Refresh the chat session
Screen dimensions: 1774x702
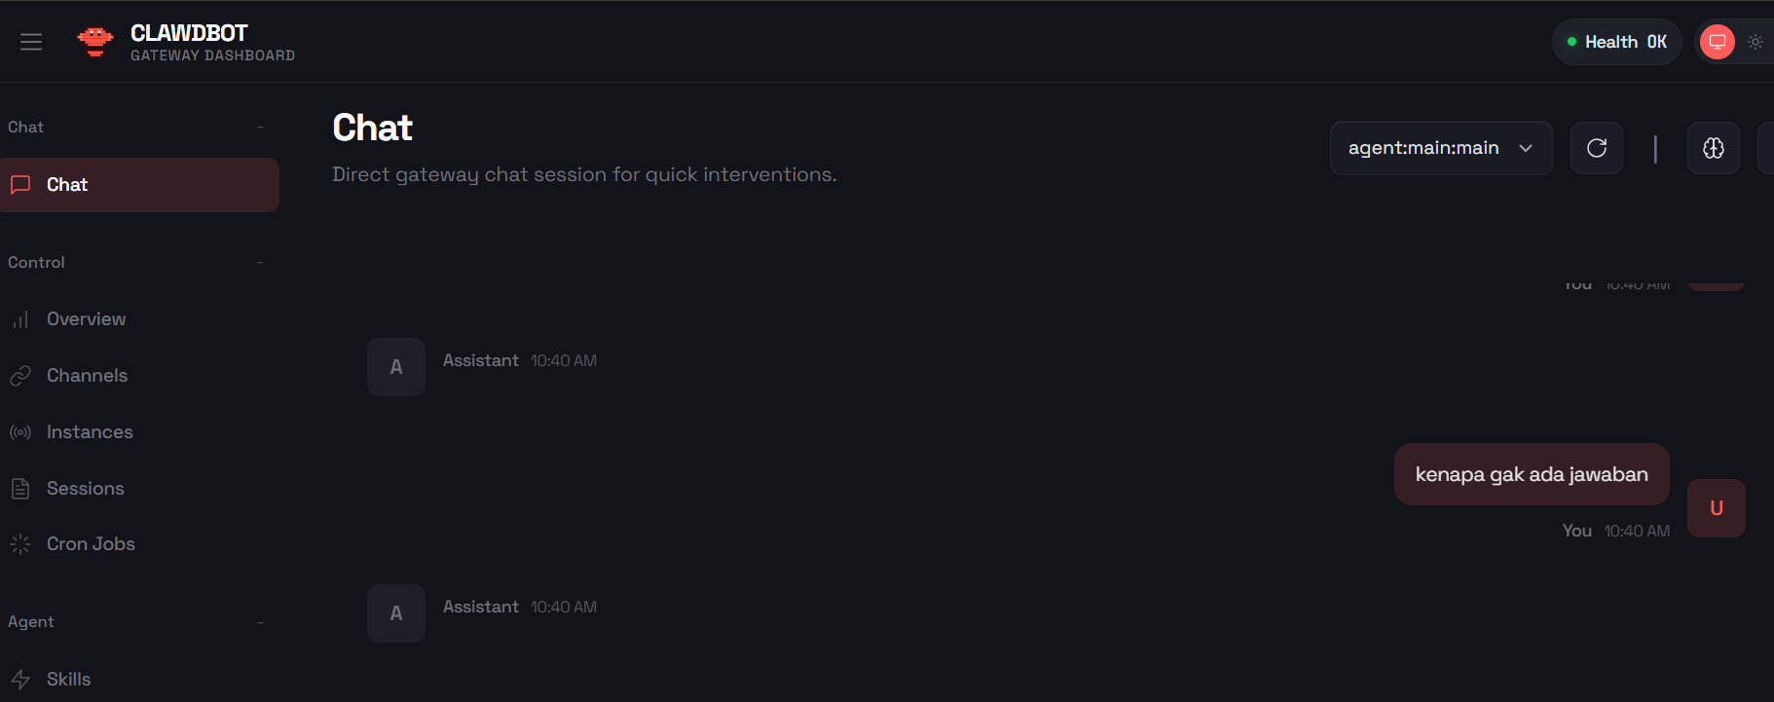(x=1597, y=148)
